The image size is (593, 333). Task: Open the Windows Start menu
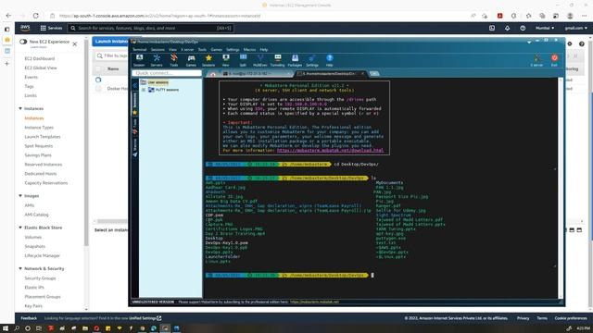6,328
